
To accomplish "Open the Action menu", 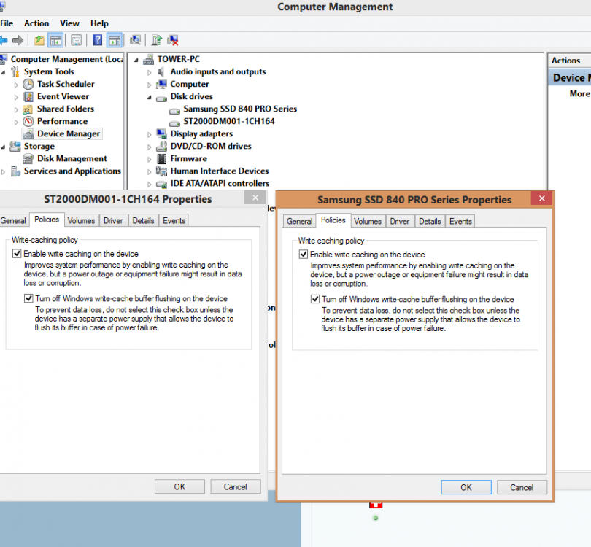I will [36, 23].
